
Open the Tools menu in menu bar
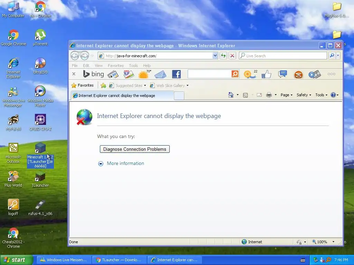click(x=133, y=66)
